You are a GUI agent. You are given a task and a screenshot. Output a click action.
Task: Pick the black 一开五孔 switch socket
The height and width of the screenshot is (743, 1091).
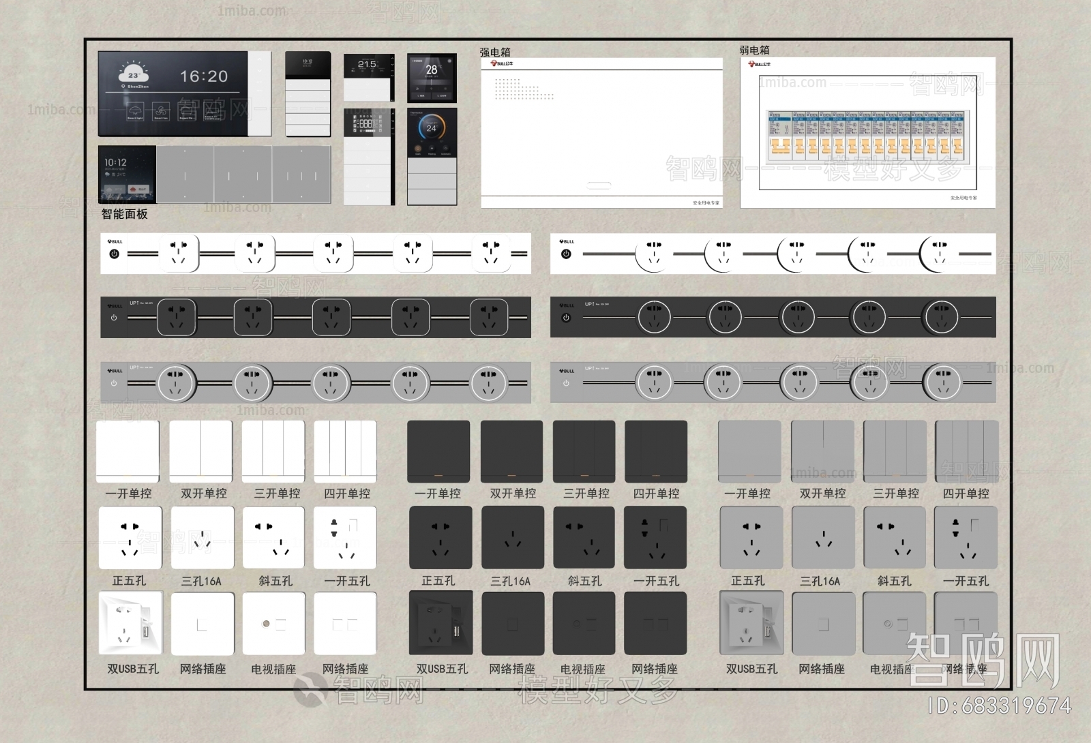point(655,538)
